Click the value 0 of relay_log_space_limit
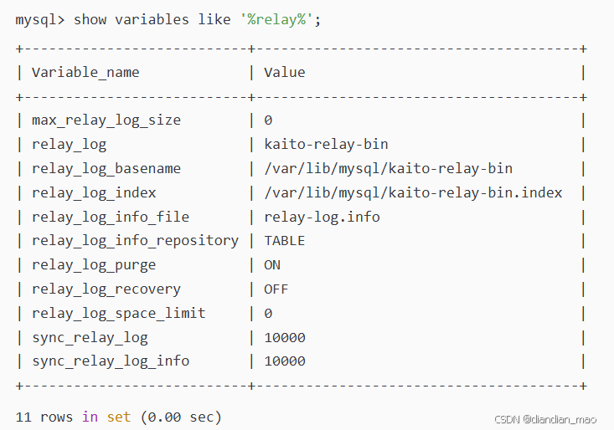 268,314
